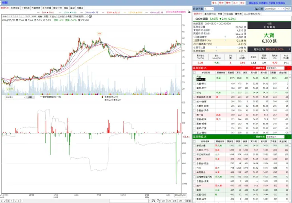The width and height of the screenshot is (292, 203).
Task: Set the chart range to 3月
Action: coord(163,201)
